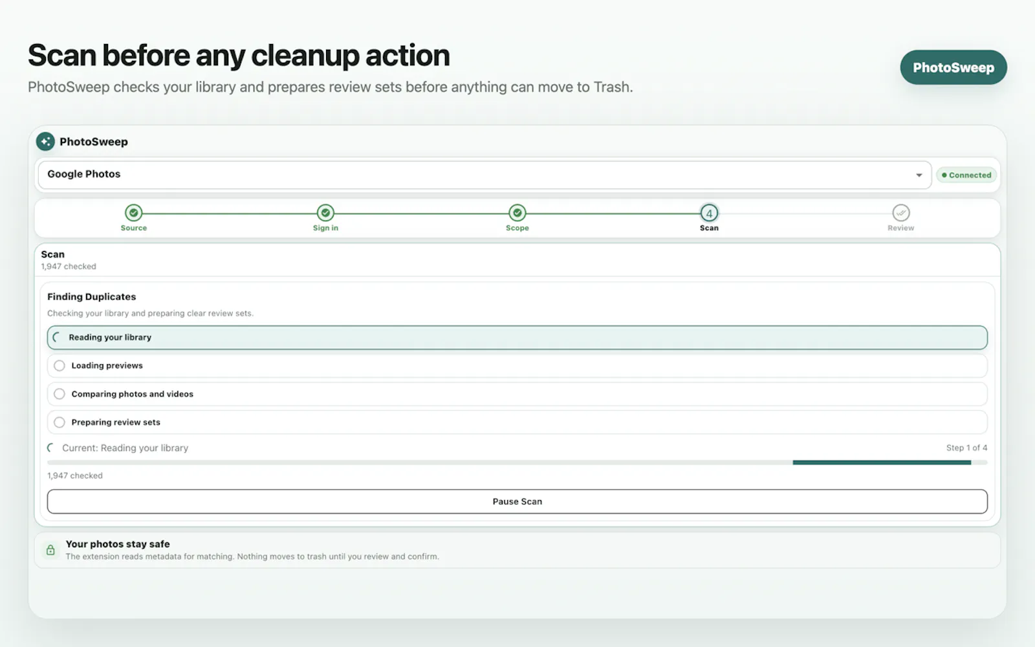The height and width of the screenshot is (647, 1035).
Task: Click the Scope step checkmark icon
Action: pos(517,213)
